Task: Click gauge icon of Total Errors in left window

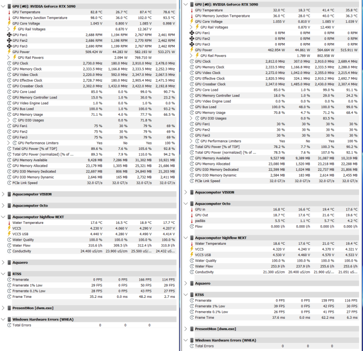Action: click(9, 325)
